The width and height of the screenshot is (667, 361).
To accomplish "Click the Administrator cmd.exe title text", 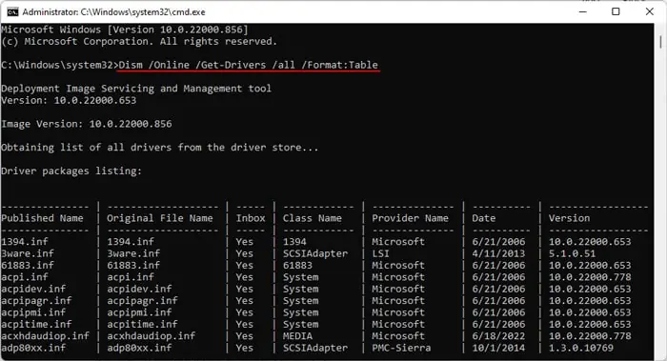I will [113, 12].
